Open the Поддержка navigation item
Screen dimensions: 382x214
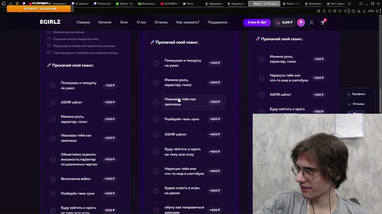(x=218, y=22)
